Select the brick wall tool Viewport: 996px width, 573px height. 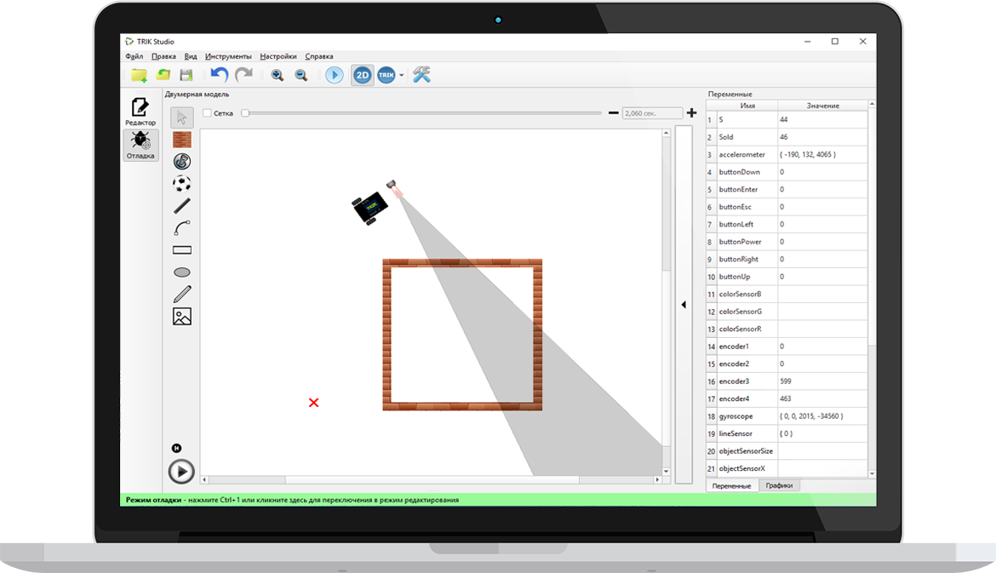click(x=181, y=140)
